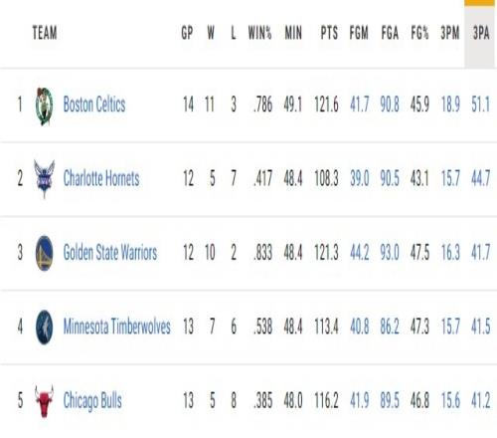The height and width of the screenshot is (438, 497).
Task: Sort table by PTS column header
Action: (329, 33)
